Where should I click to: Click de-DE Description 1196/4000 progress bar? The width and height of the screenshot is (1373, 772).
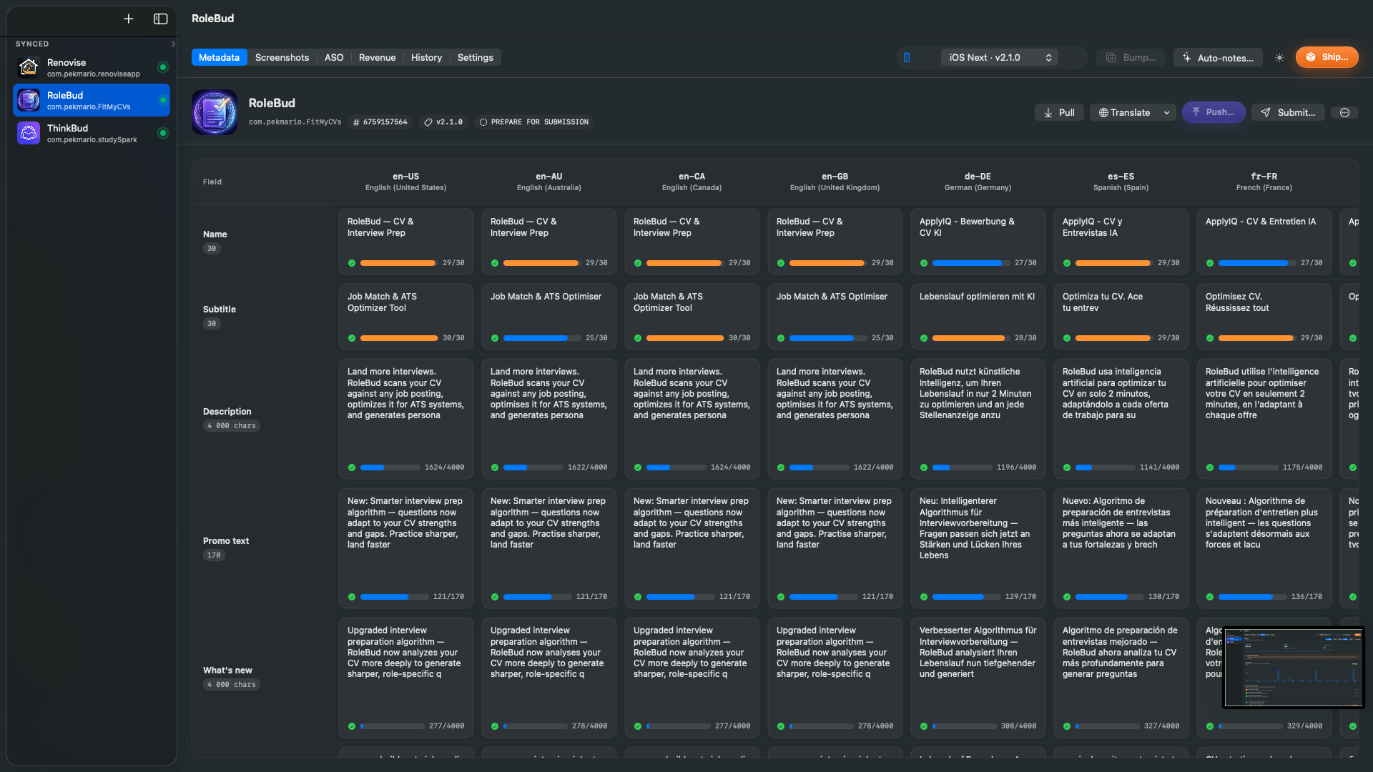point(963,467)
